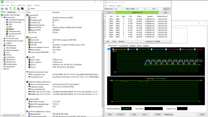Select the Разгон tree item icon
The height and width of the screenshot is (117, 208).
tap(7, 29)
